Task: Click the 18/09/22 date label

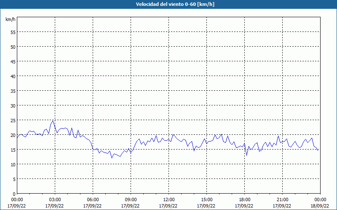Action: (x=320, y=206)
